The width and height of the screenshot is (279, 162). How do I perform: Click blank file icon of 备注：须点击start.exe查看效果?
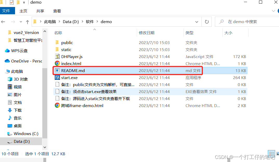coord(57,91)
